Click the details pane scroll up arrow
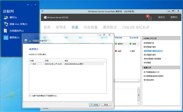 point(139,88)
